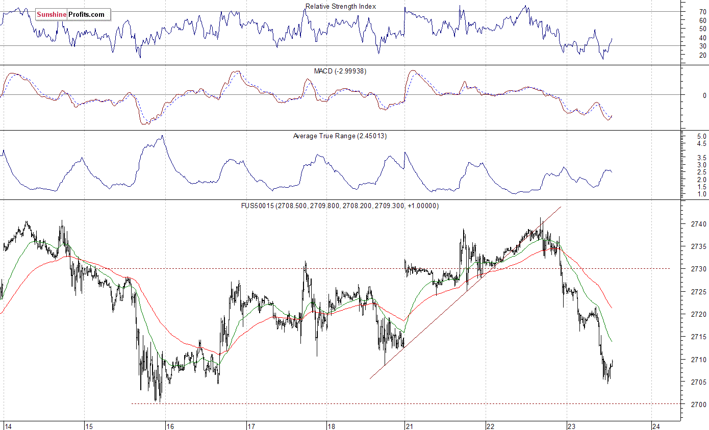Click the date label 22 on time axis
Image resolution: width=709 pixels, height=430 pixels.
coord(490,426)
